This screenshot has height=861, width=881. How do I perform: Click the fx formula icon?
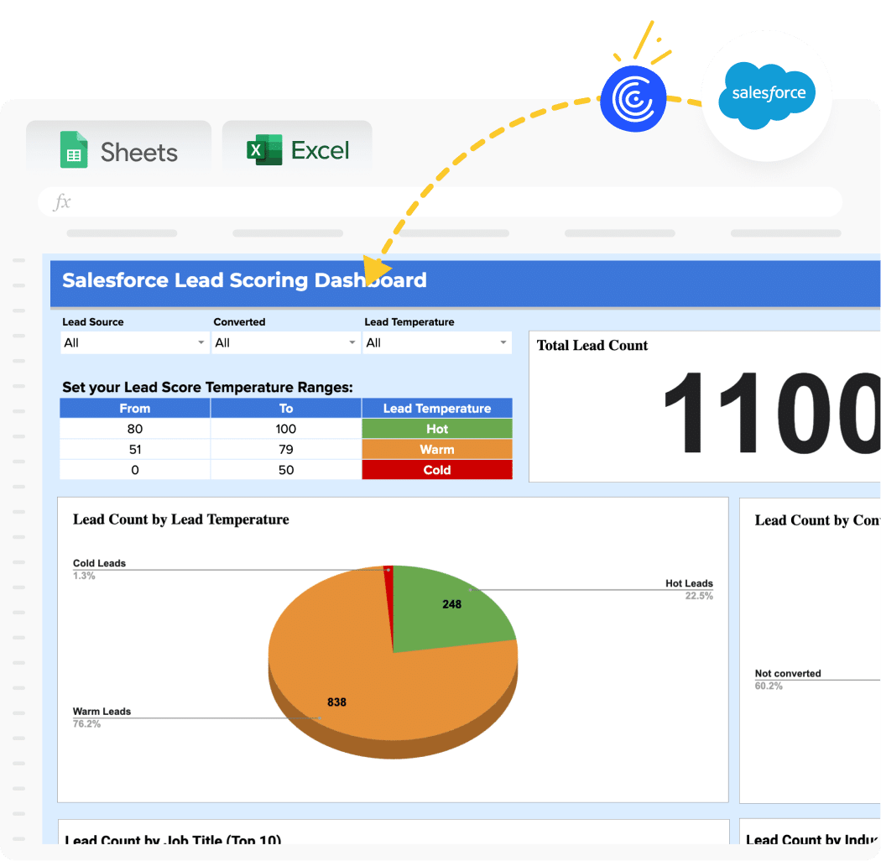coord(62,201)
